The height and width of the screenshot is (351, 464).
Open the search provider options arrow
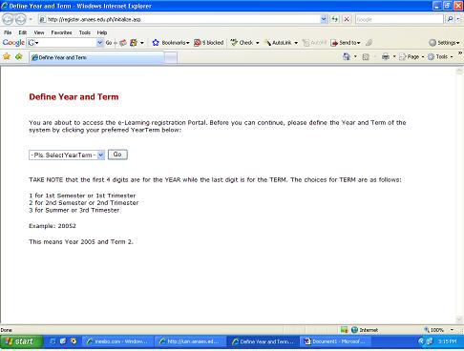coord(458,19)
